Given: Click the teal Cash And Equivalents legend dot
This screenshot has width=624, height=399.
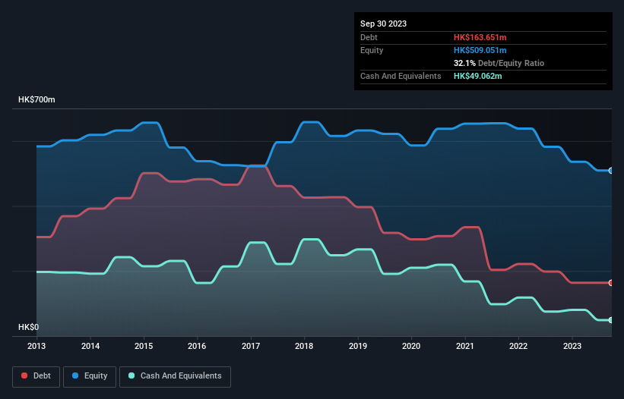Looking at the screenshot, I should (131, 375).
